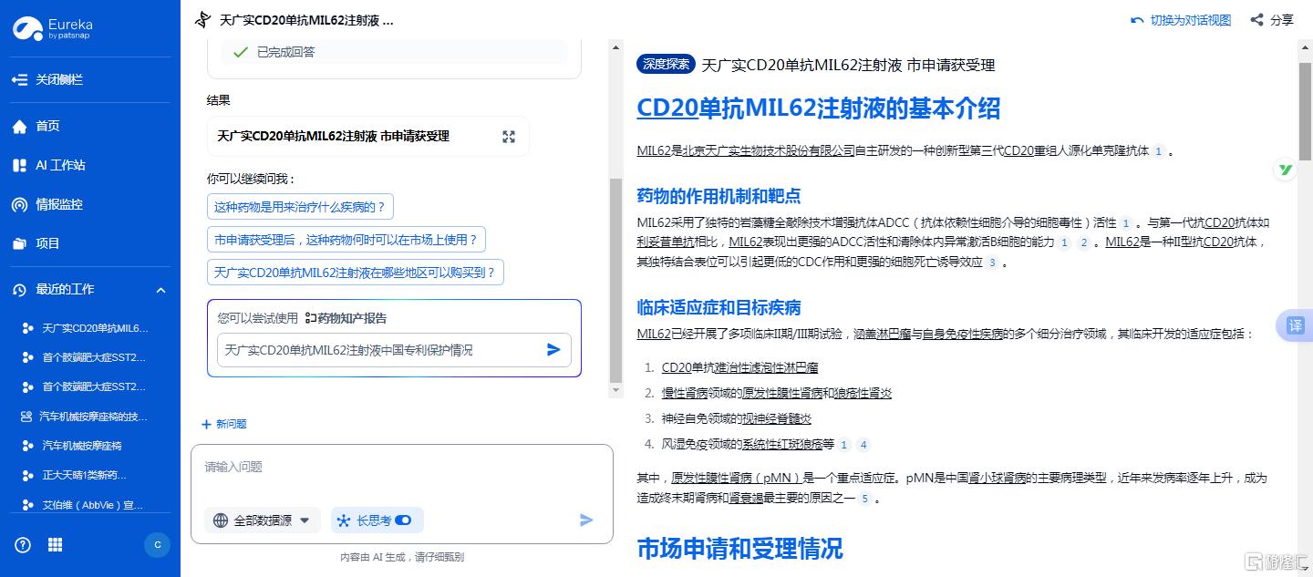1313x577 pixels.
Task: Toggle the 长思考 switch
Action: pyautogui.click(x=403, y=520)
